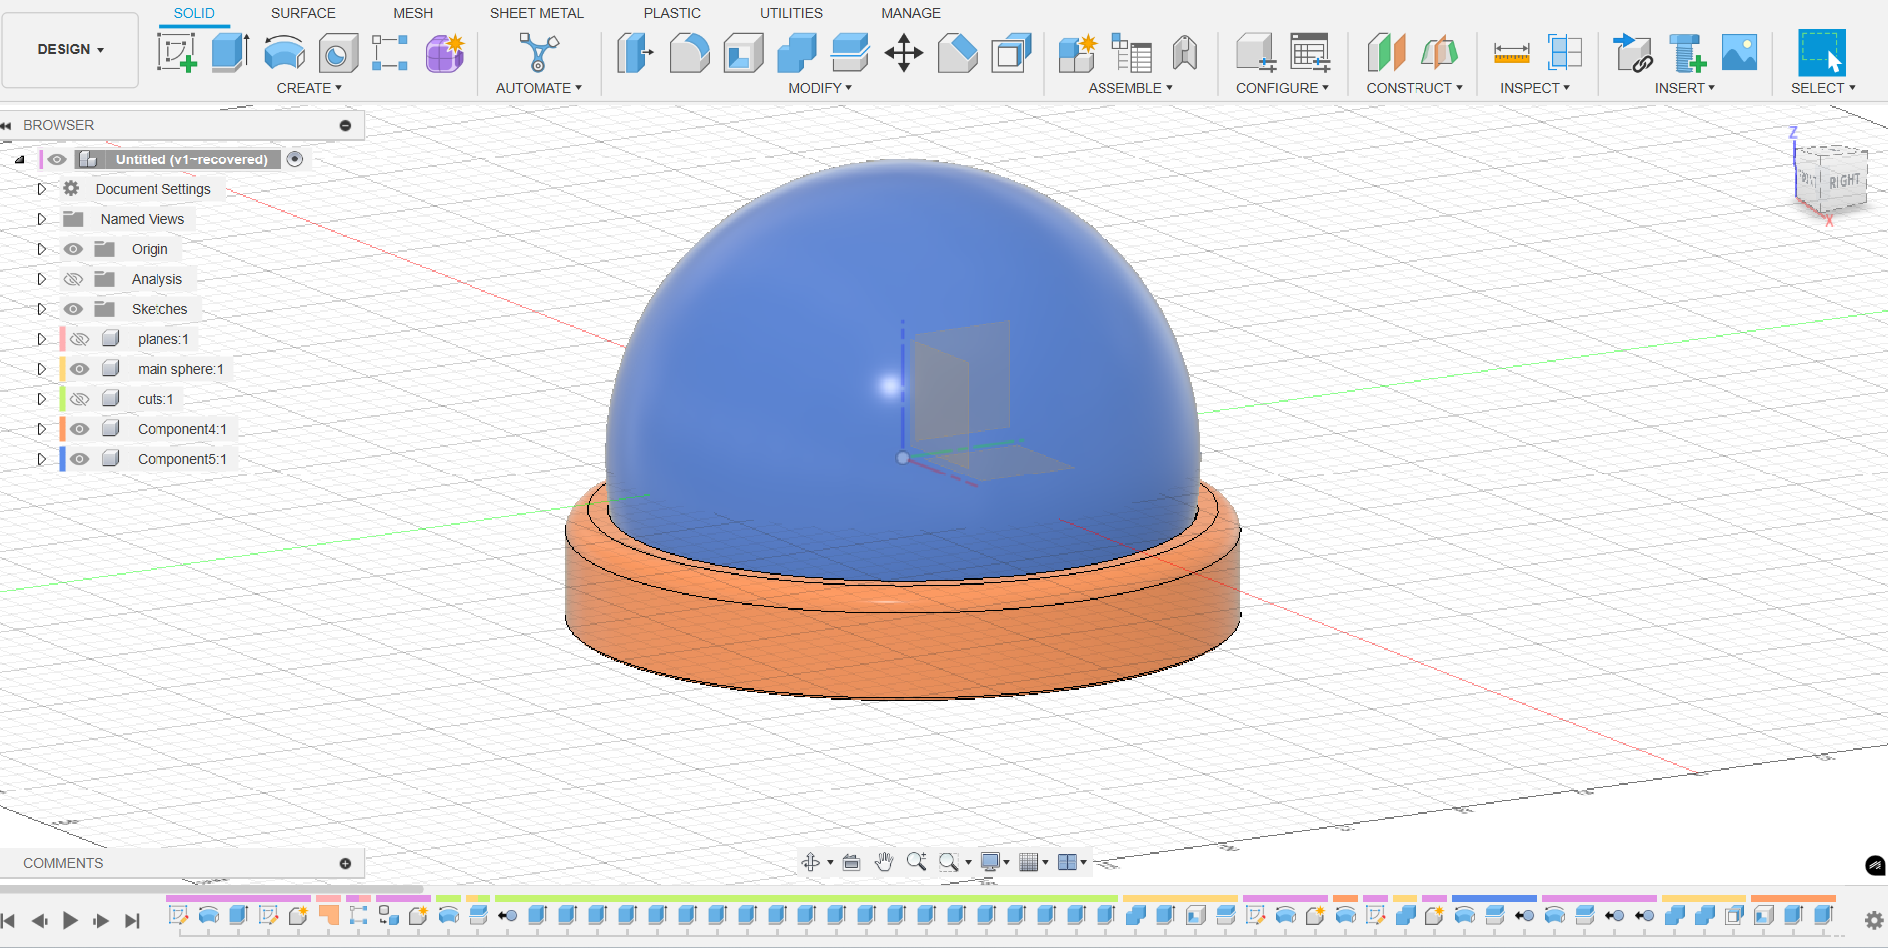The height and width of the screenshot is (948, 1888).
Task: Toggle Sketches folder visibility
Action: [x=73, y=309]
